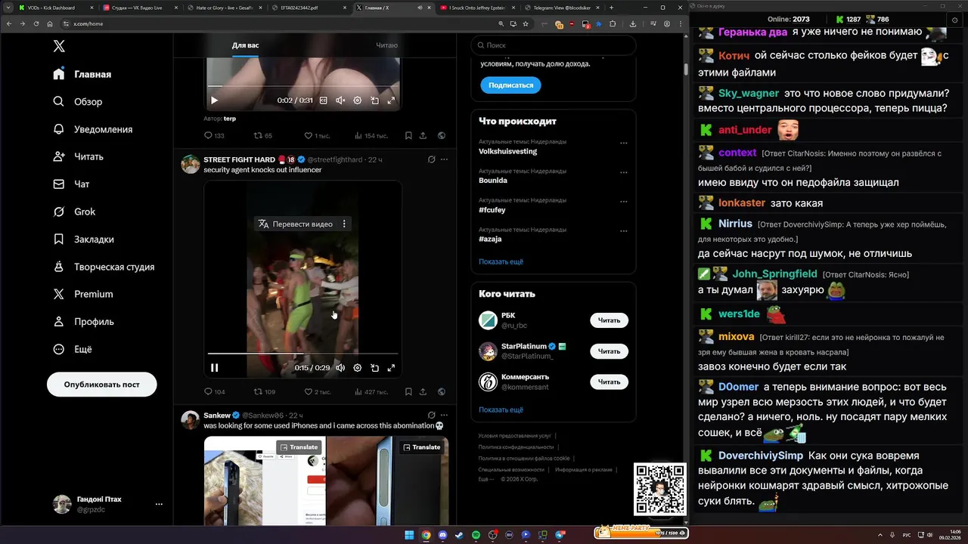
Task: Click the Поиск search field
Action: (553, 45)
